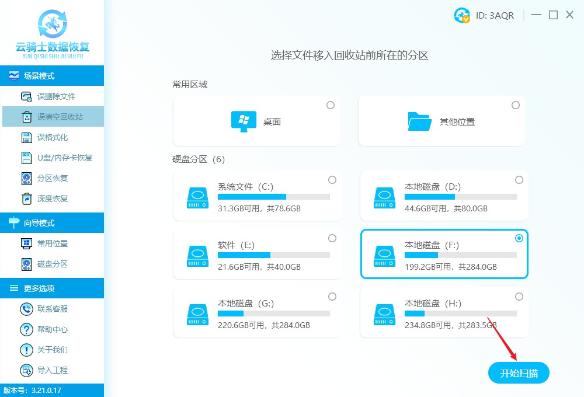Click the C: drive usage bar
The width and height of the screenshot is (584, 397).
[274, 197]
